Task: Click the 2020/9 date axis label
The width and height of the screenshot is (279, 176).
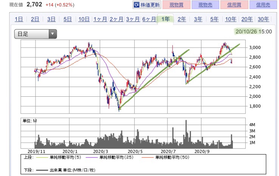Action: pos(202,151)
